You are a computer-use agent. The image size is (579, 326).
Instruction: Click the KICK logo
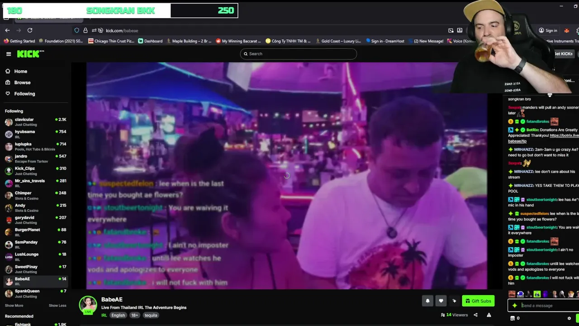pyautogui.click(x=30, y=54)
